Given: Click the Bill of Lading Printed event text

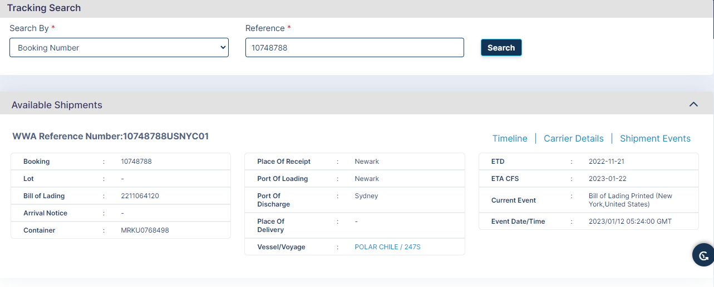Looking at the screenshot, I should click(630, 200).
